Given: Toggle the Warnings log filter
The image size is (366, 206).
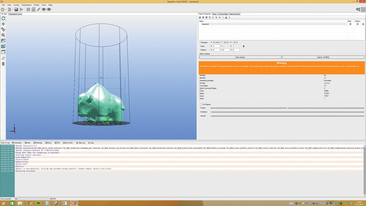Looking at the screenshot, I should click(x=38, y=143).
